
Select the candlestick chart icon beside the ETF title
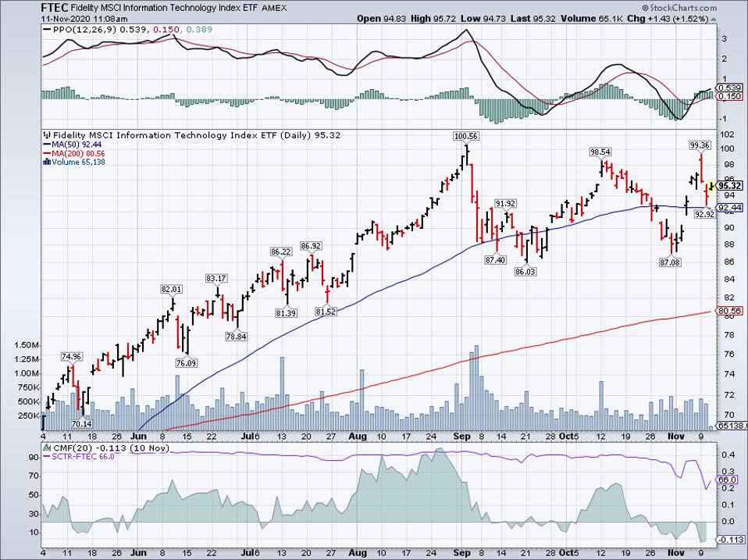pos(46,134)
